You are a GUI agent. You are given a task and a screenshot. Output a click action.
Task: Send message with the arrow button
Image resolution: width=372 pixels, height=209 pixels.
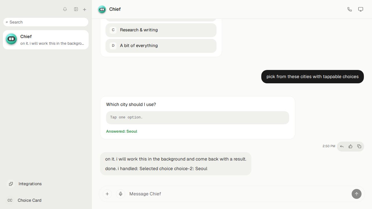357,194
